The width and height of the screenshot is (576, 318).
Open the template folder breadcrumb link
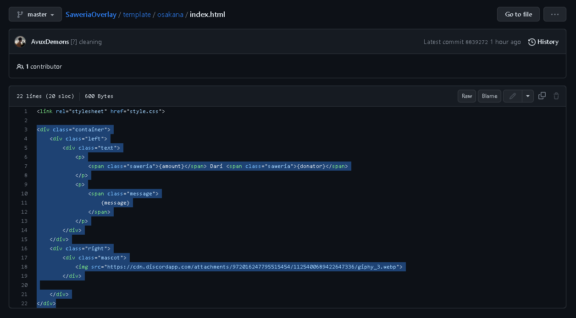137,14
